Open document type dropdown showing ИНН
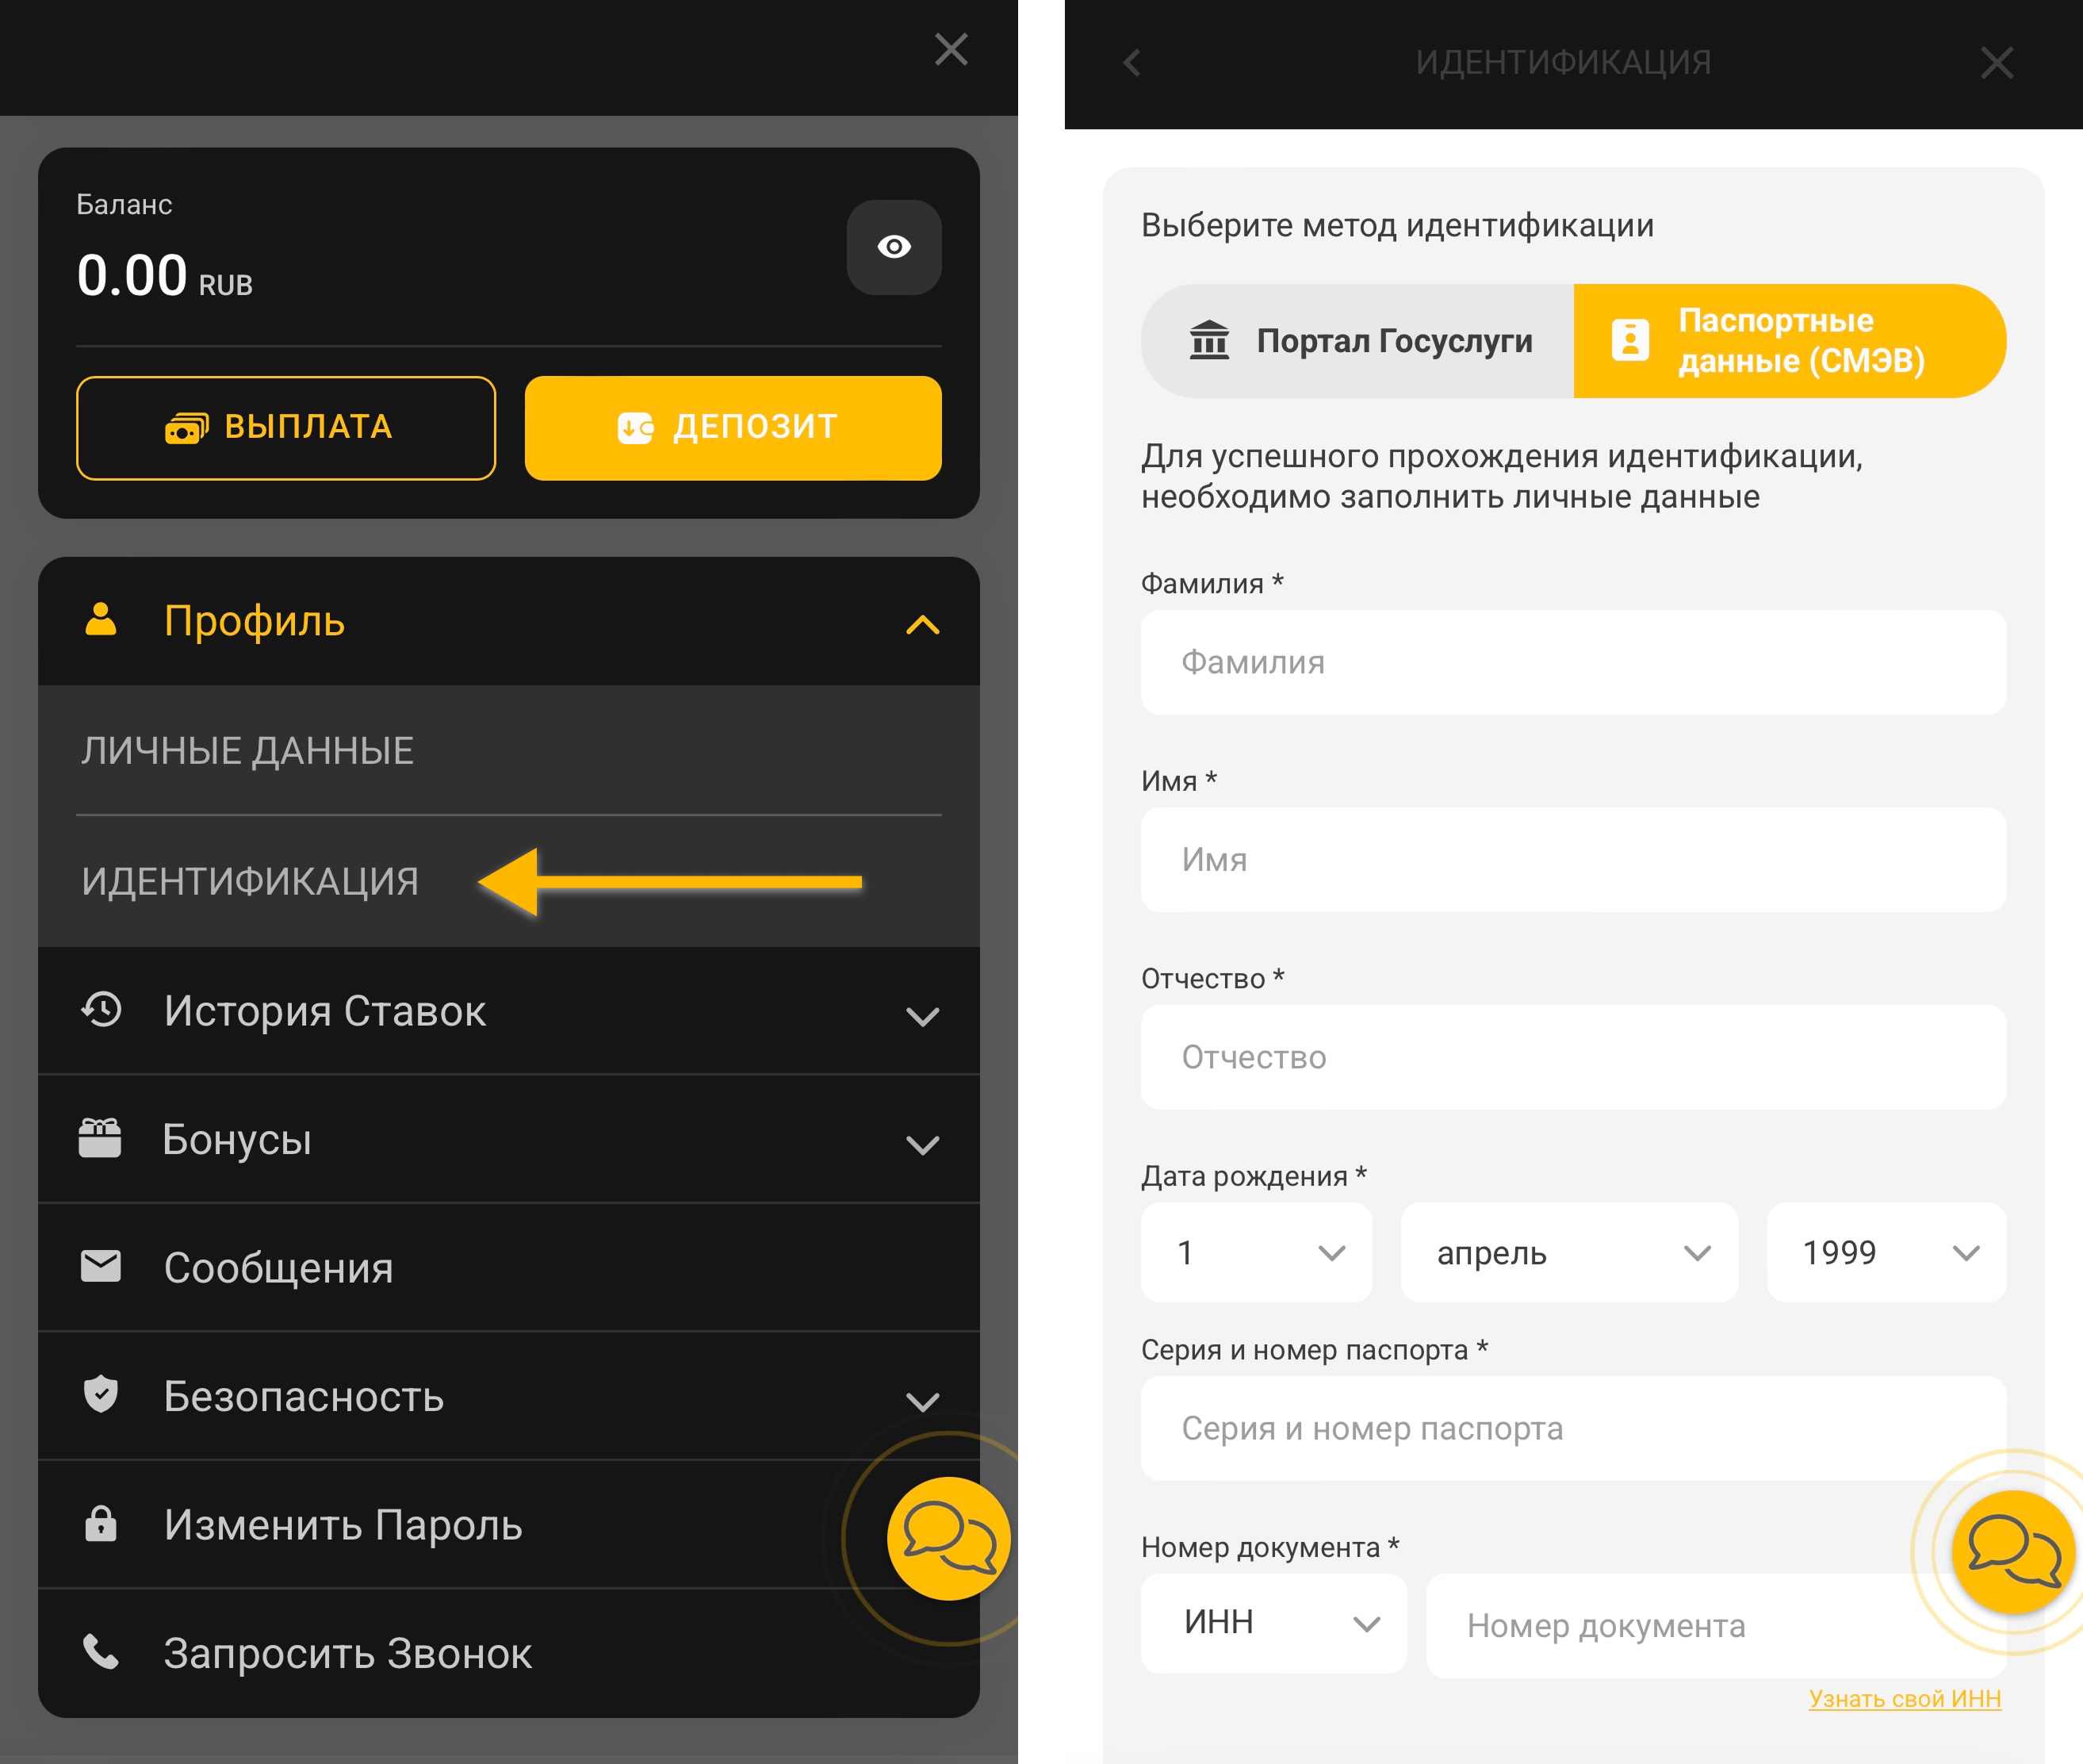This screenshot has height=1764, width=2083. pyautogui.click(x=1273, y=1622)
